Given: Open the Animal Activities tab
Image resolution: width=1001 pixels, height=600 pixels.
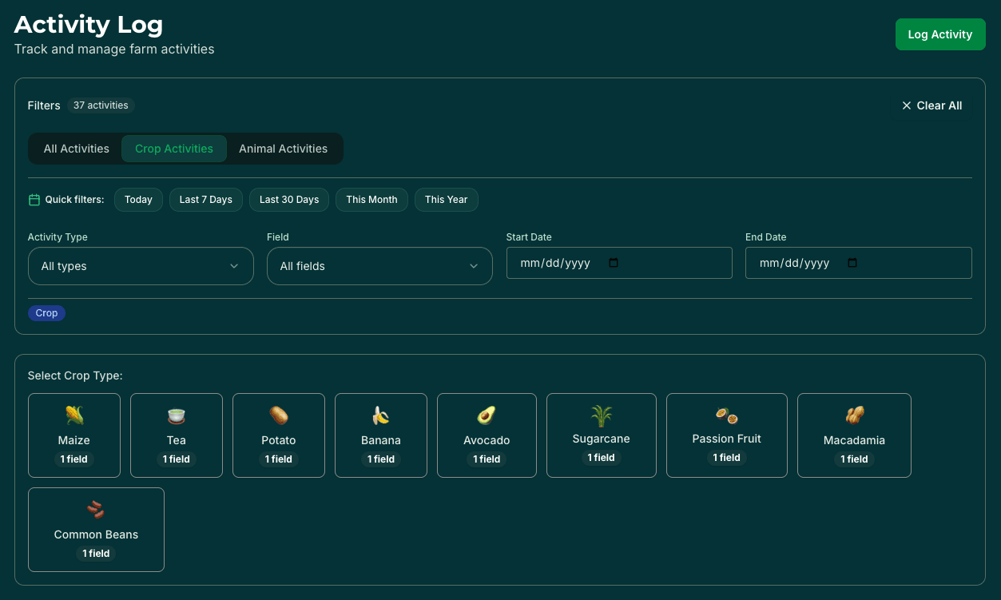Looking at the screenshot, I should 283,149.
